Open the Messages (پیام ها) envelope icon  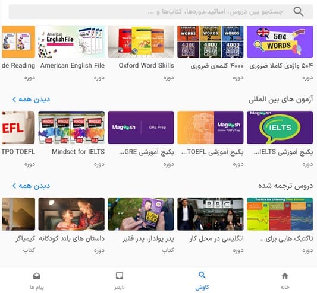[37, 276]
